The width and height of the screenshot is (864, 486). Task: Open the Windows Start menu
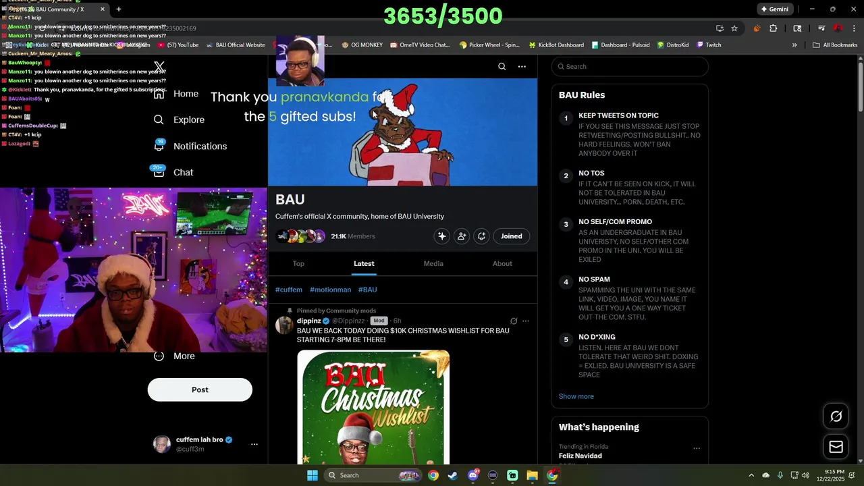pyautogui.click(x=312, y=475)
